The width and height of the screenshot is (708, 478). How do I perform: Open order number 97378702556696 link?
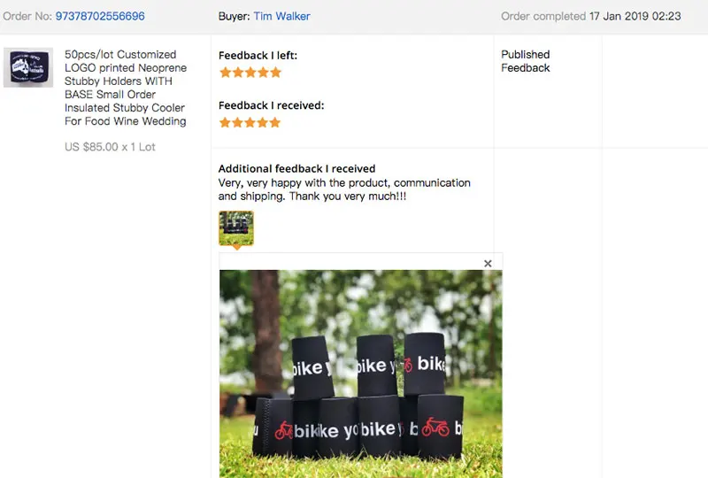[x=100, y=16]
